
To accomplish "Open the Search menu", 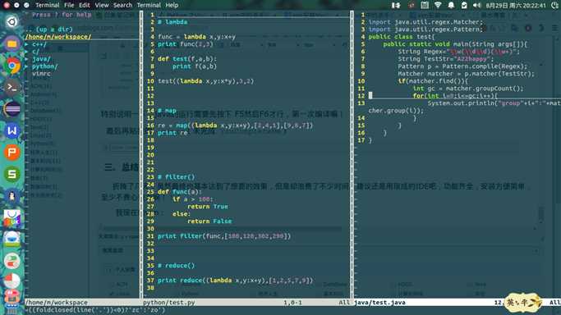I will click(x=122, y=6).
